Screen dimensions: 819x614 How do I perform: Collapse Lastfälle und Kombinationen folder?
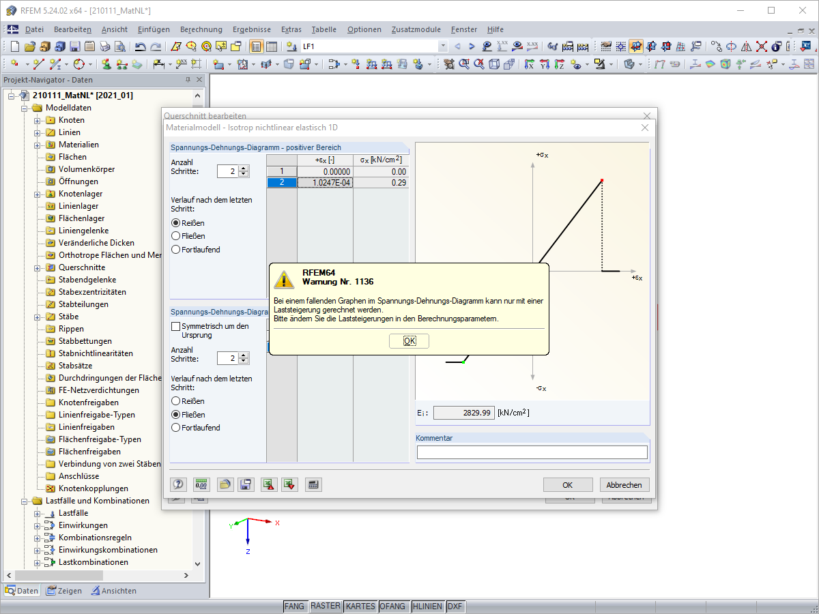coord(25,501)
